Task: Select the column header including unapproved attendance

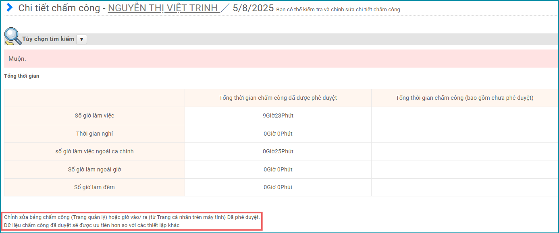Action: pos(464,98)
